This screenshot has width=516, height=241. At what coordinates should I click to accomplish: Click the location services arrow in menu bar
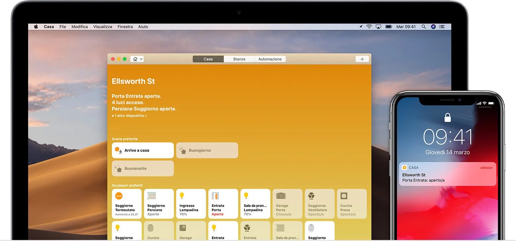point(361,26)
